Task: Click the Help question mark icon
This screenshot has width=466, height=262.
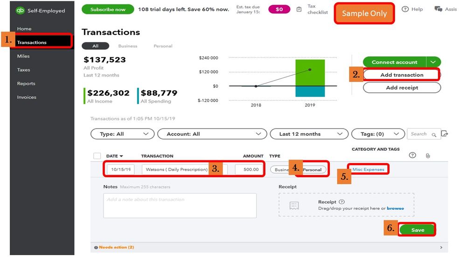Action: 405,9
